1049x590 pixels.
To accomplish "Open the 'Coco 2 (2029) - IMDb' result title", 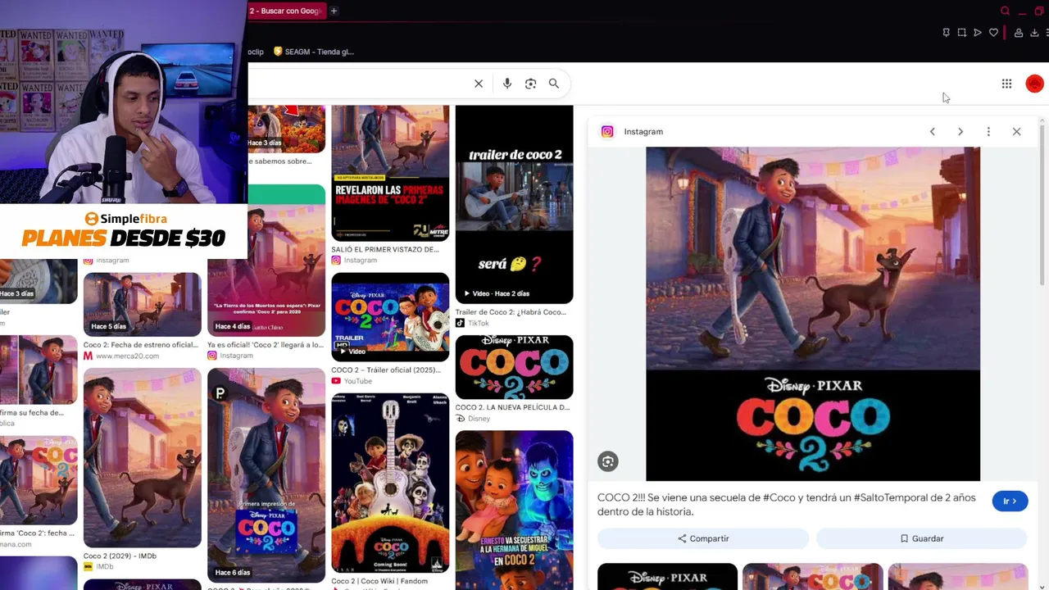I will [x=120, y=556].
